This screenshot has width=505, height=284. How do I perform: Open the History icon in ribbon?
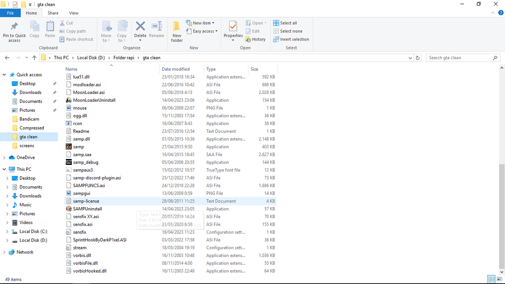pyautogui.click(x=256, y=39)
